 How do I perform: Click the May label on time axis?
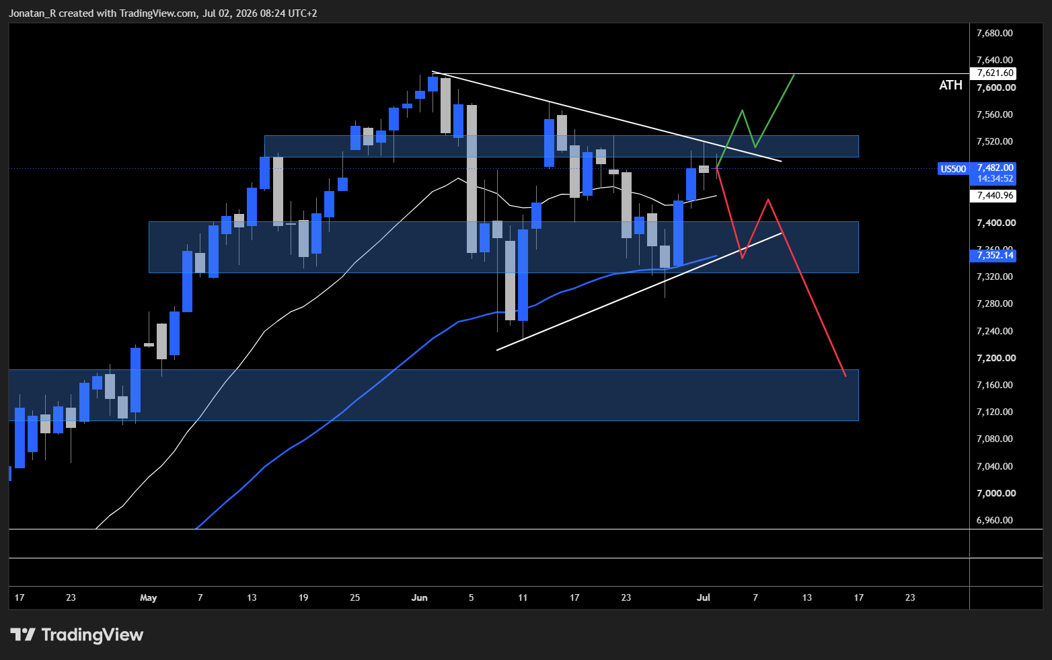pyautogui.click(x=148, y=597)
